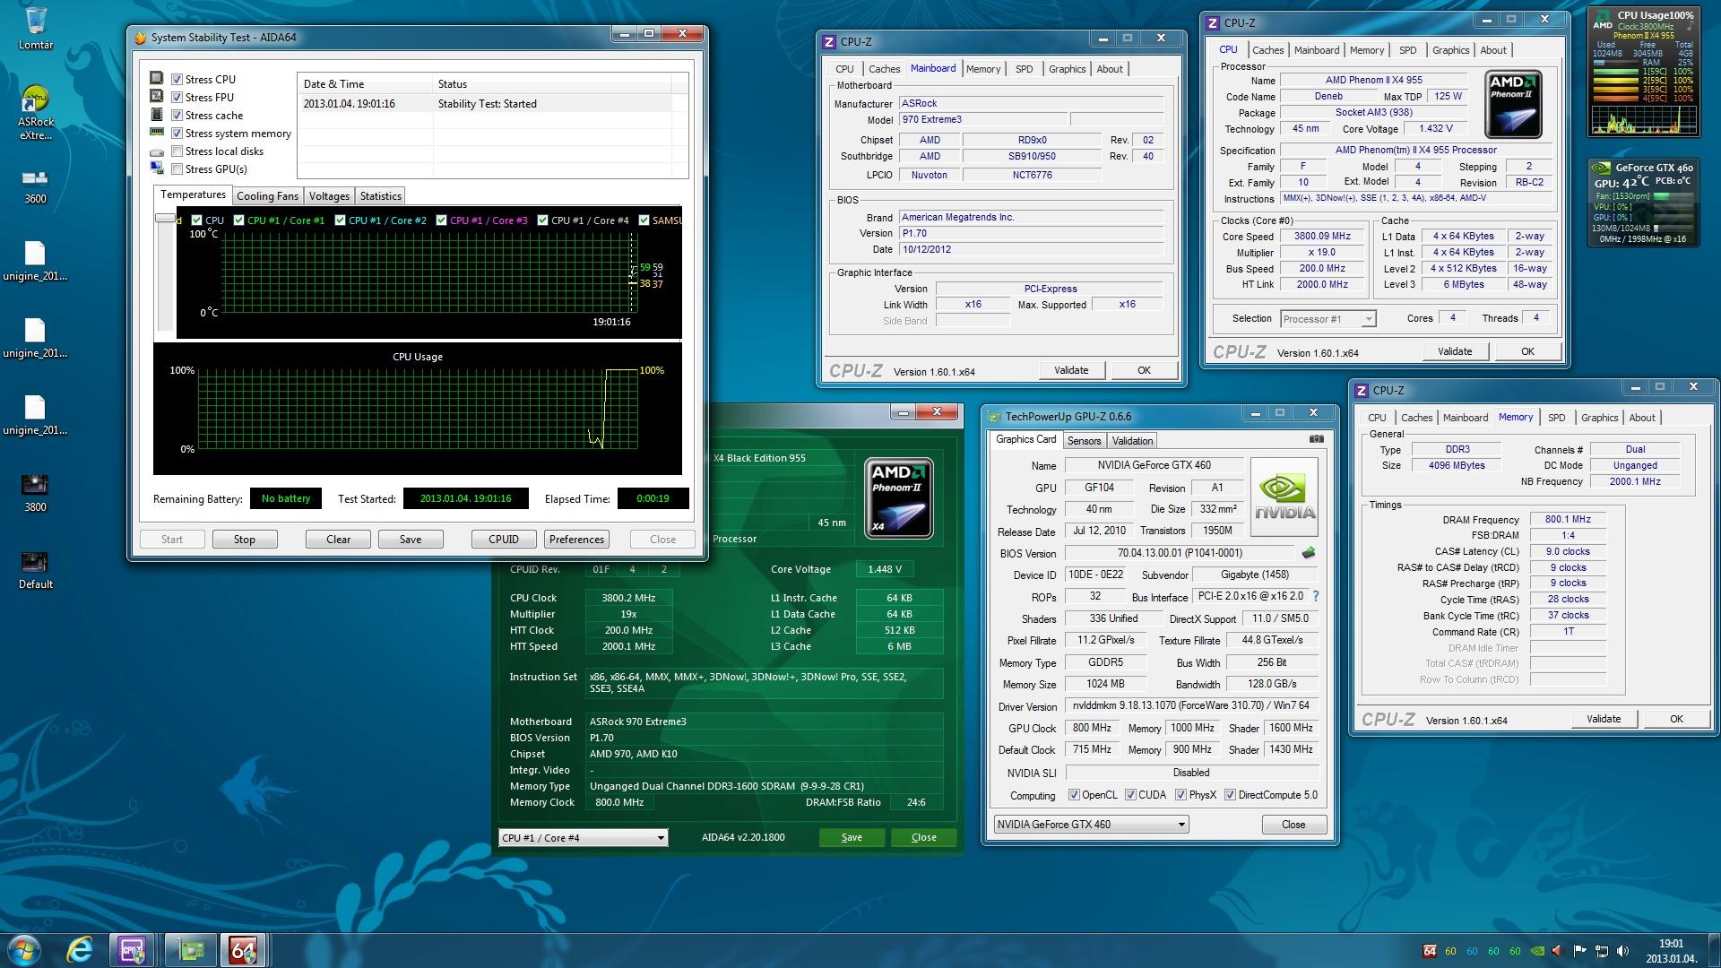Click the Windows taskbar clock
The height and width of the screenshot is (968, 1721).
coord(1670,951)
